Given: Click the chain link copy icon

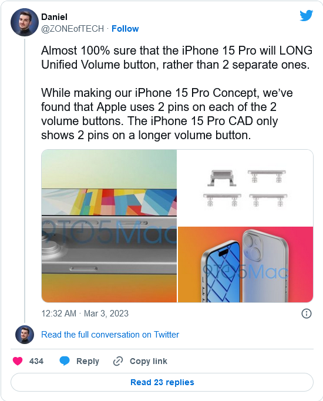Looking at the screenshot, I should click(118, 361).
